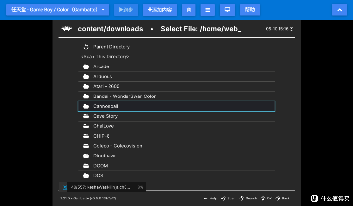353x206 pixels.
Task: Click the trash delete icon button
Action: [x=189, y=10]
